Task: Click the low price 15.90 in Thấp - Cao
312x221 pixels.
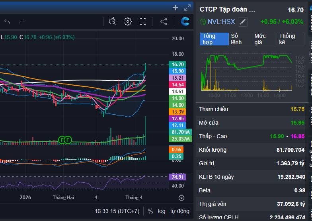Action: coord(277,136)
